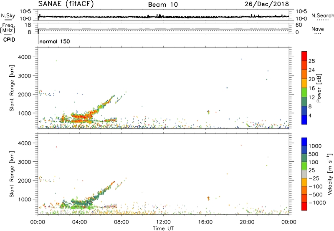Click the gray -25 to 25 velocity segment
Screen dimensions: 334x231
(304, 174)
